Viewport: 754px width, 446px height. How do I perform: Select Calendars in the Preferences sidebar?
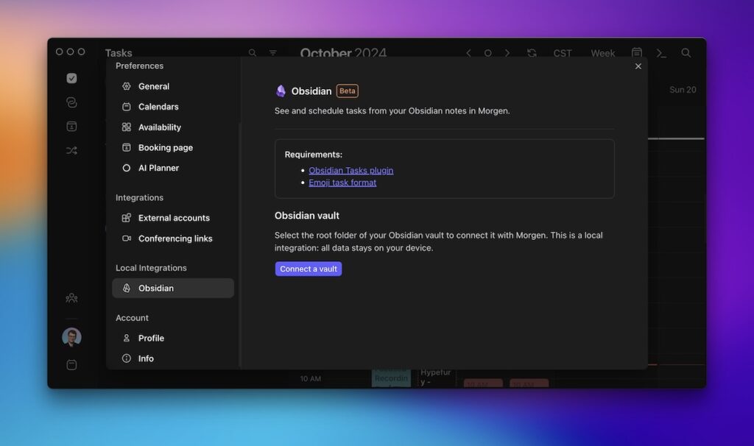[x=158, y=106]
